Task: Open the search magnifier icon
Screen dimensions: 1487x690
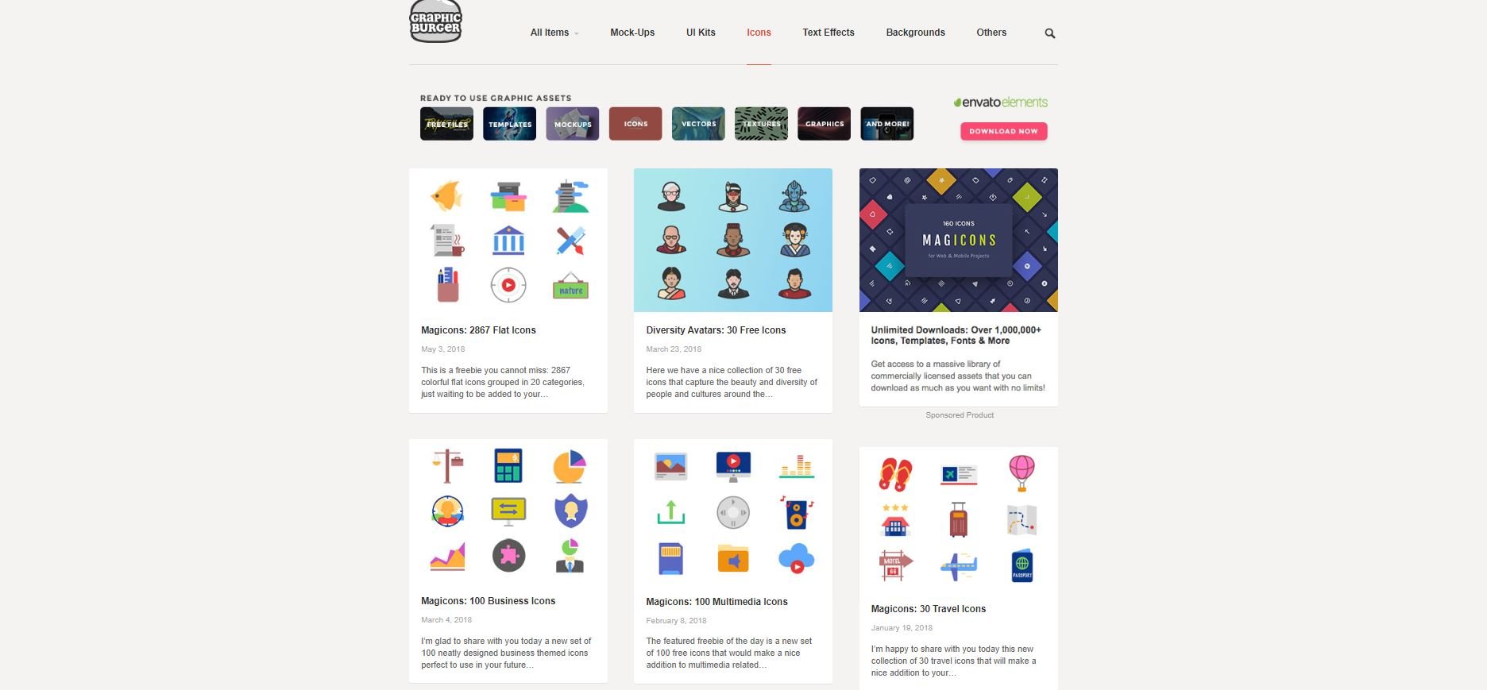Action: 1050,33
